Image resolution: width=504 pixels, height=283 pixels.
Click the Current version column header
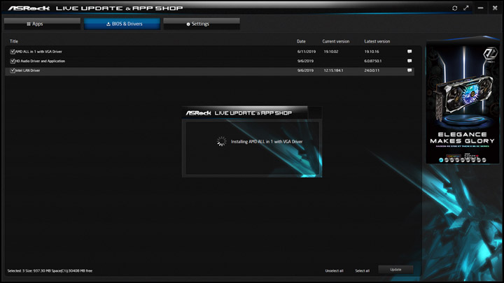336,41
